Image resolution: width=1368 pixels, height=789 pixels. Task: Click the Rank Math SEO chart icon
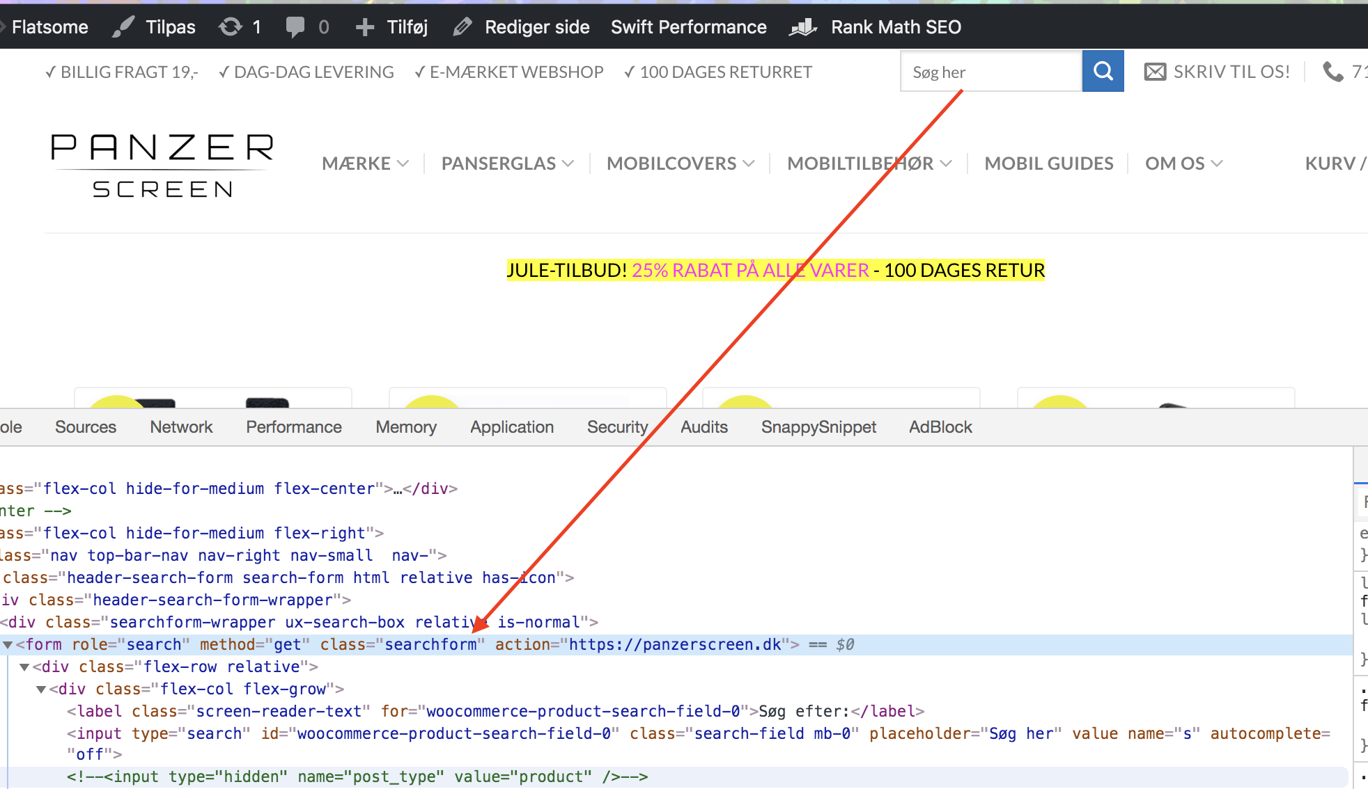coord(803,27)
